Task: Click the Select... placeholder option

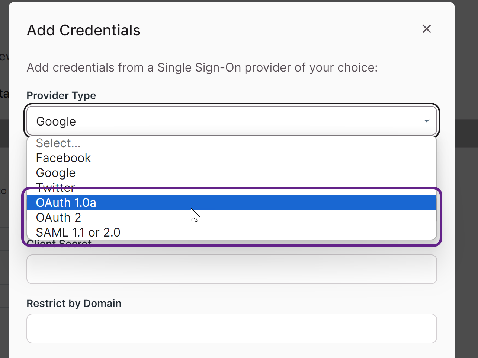Action: (x=58, y=143)
